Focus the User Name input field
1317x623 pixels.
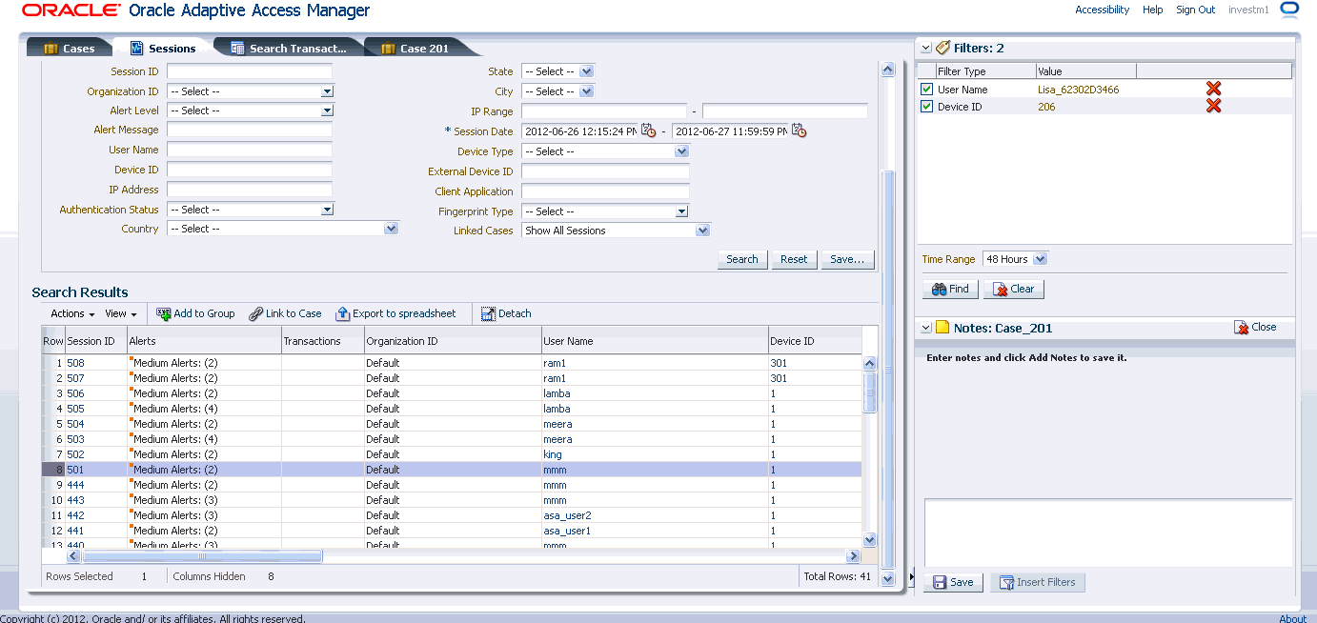[250, 150]
